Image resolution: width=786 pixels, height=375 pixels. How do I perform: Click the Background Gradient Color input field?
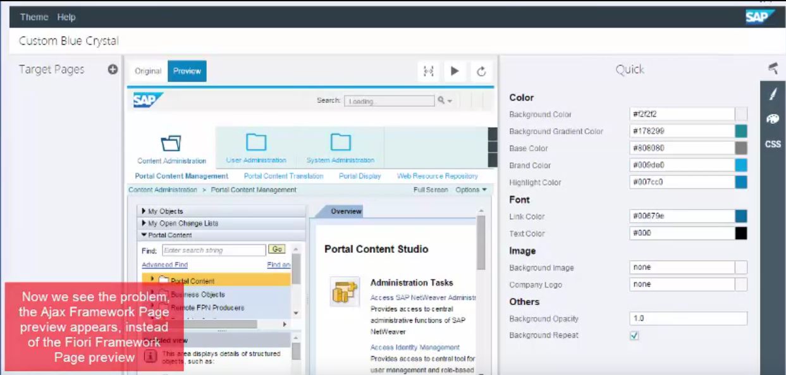click(682, 132)
